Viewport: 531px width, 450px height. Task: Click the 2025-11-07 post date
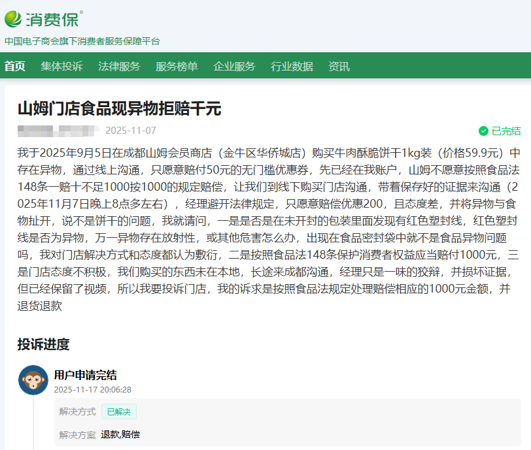pyautogui.click(x=131, y=130)
